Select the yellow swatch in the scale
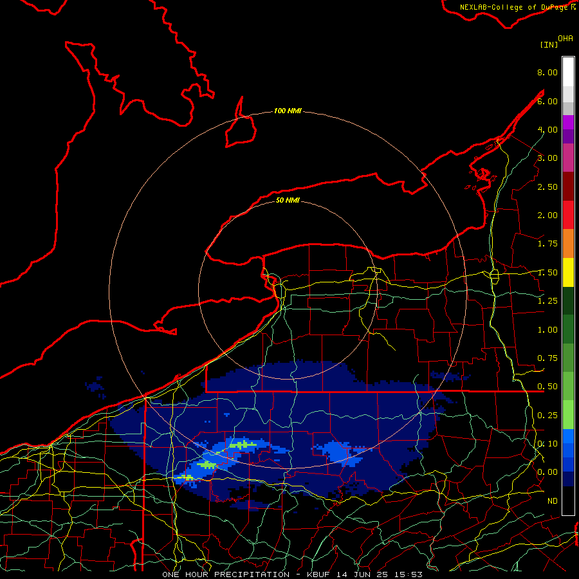The image size is (579, 579). point(568,272)
